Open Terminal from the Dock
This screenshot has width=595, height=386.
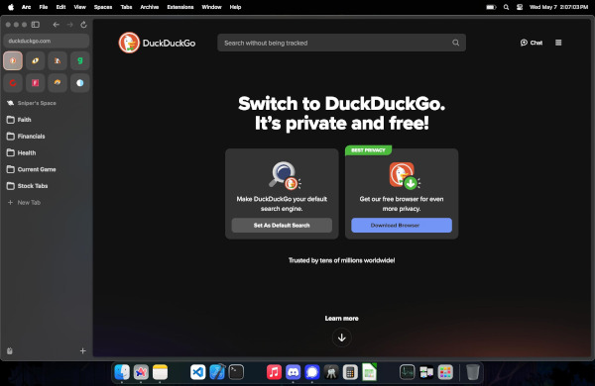click(236, 372)
